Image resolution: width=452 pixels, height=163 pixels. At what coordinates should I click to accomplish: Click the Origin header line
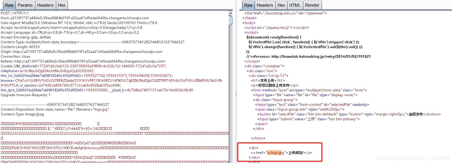[x=82, y=52]
